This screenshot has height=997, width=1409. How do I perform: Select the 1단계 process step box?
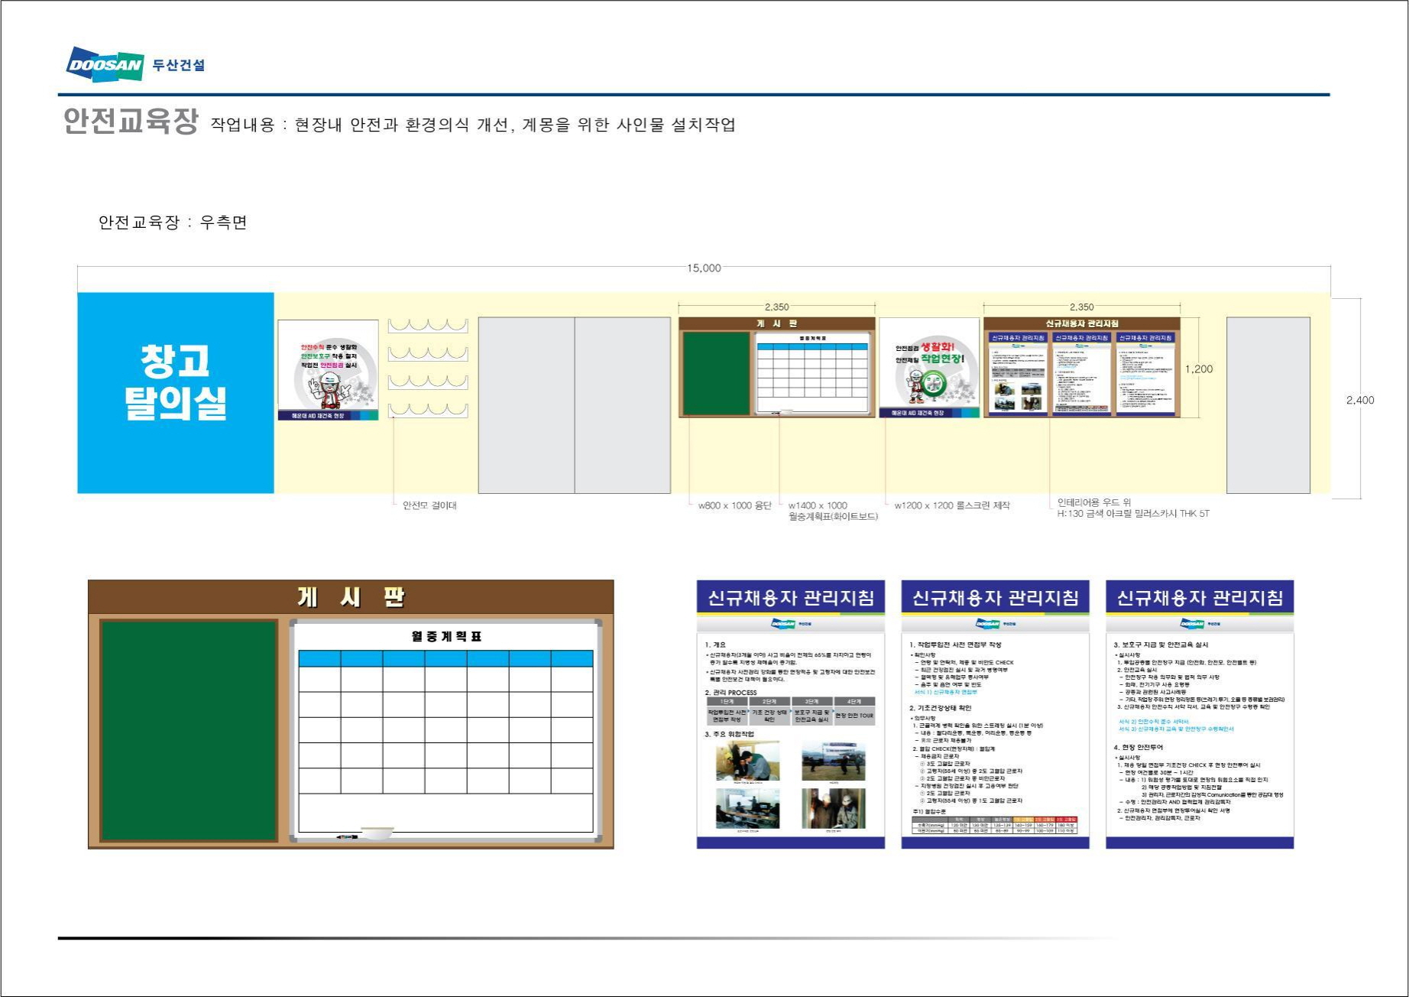pos(727,711)
